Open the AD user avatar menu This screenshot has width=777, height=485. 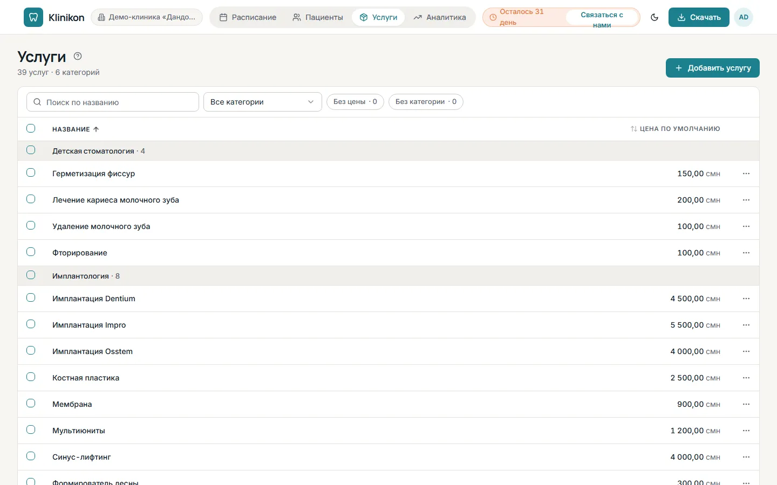tap(744, 17)
